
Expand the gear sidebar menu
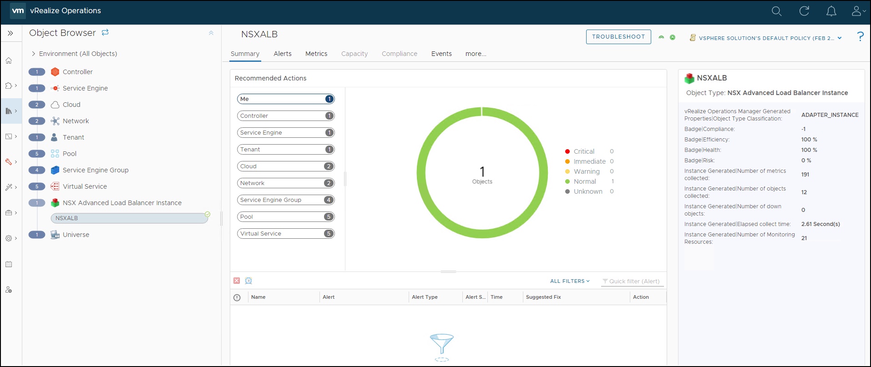click(11, 238)
